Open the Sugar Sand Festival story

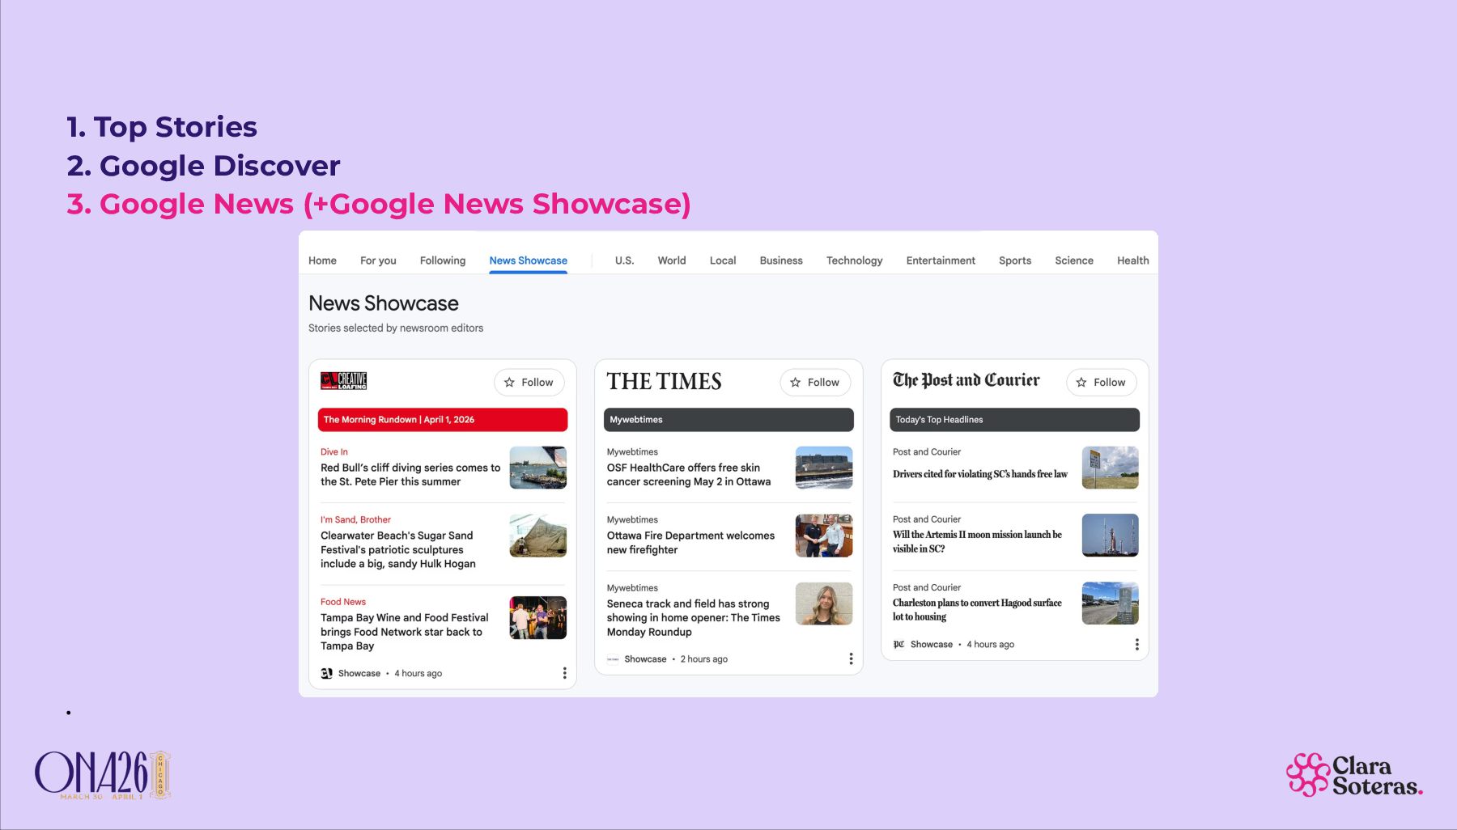[398, 550]
